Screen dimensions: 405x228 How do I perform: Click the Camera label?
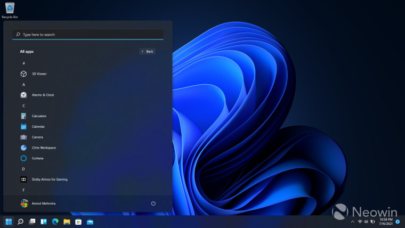[37, 137]
